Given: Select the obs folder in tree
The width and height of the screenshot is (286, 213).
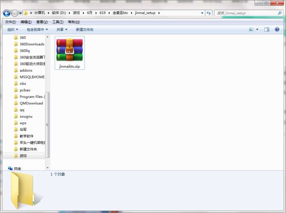Looking at the screenshot, I should pos(23,84).
